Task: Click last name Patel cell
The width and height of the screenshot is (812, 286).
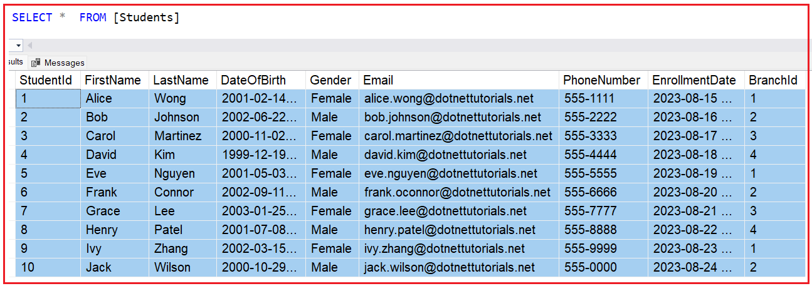Action: [x=182, y=230]
